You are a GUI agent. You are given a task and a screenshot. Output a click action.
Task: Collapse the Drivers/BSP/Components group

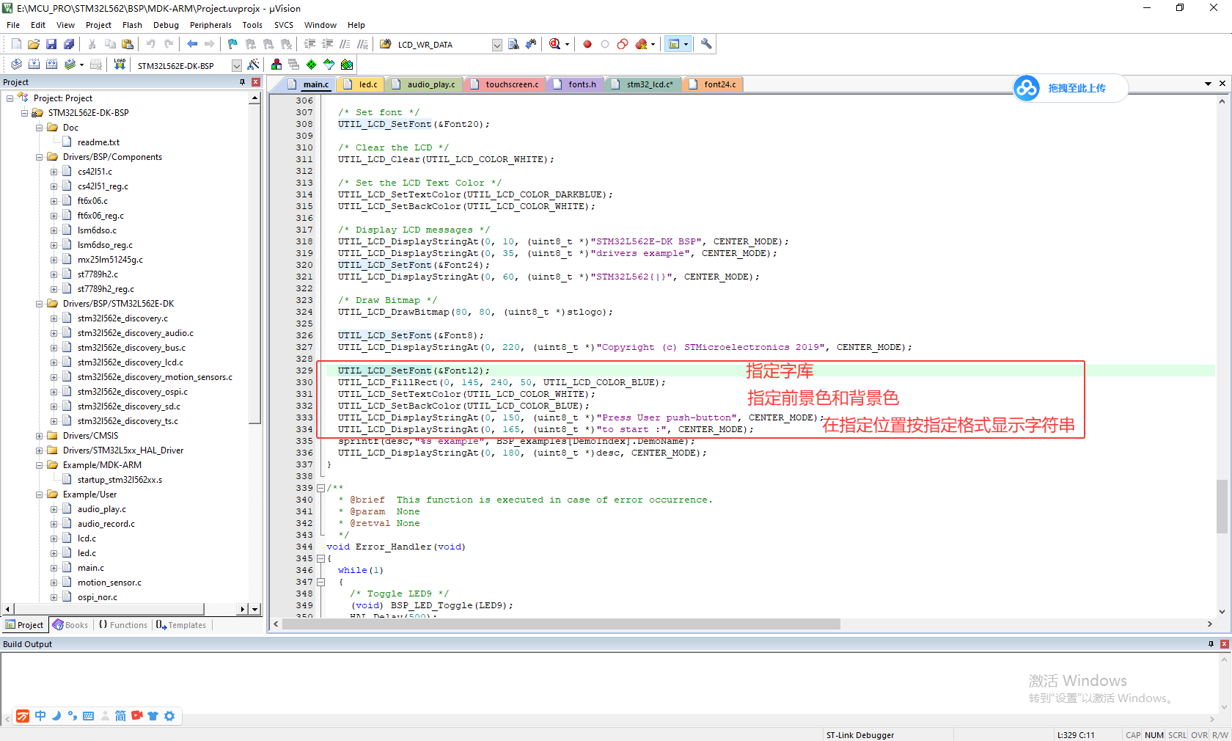click(x=40, y=157)
